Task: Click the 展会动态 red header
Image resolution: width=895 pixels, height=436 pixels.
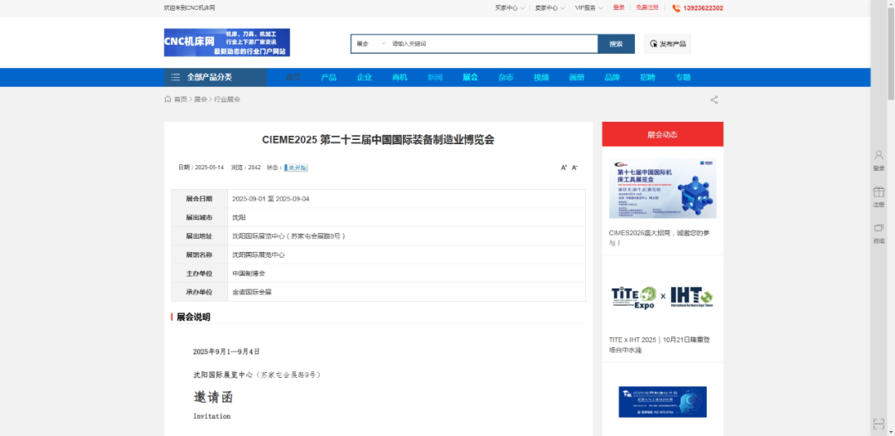Action: [x=662, y=134]
